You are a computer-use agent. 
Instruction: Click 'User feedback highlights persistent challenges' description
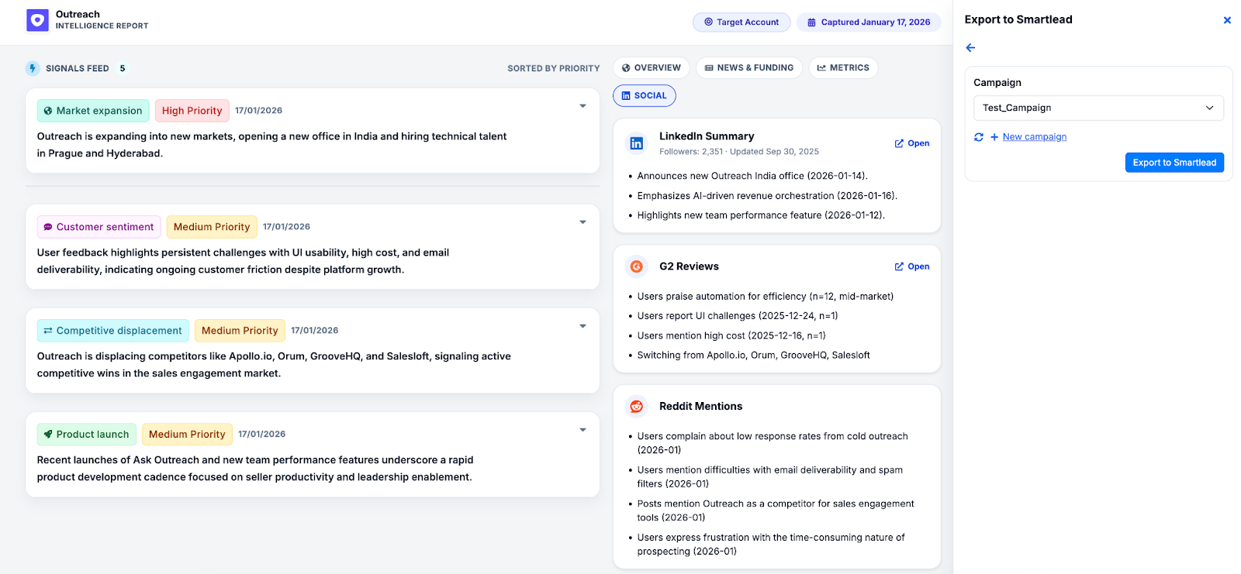tap(243, 261)
